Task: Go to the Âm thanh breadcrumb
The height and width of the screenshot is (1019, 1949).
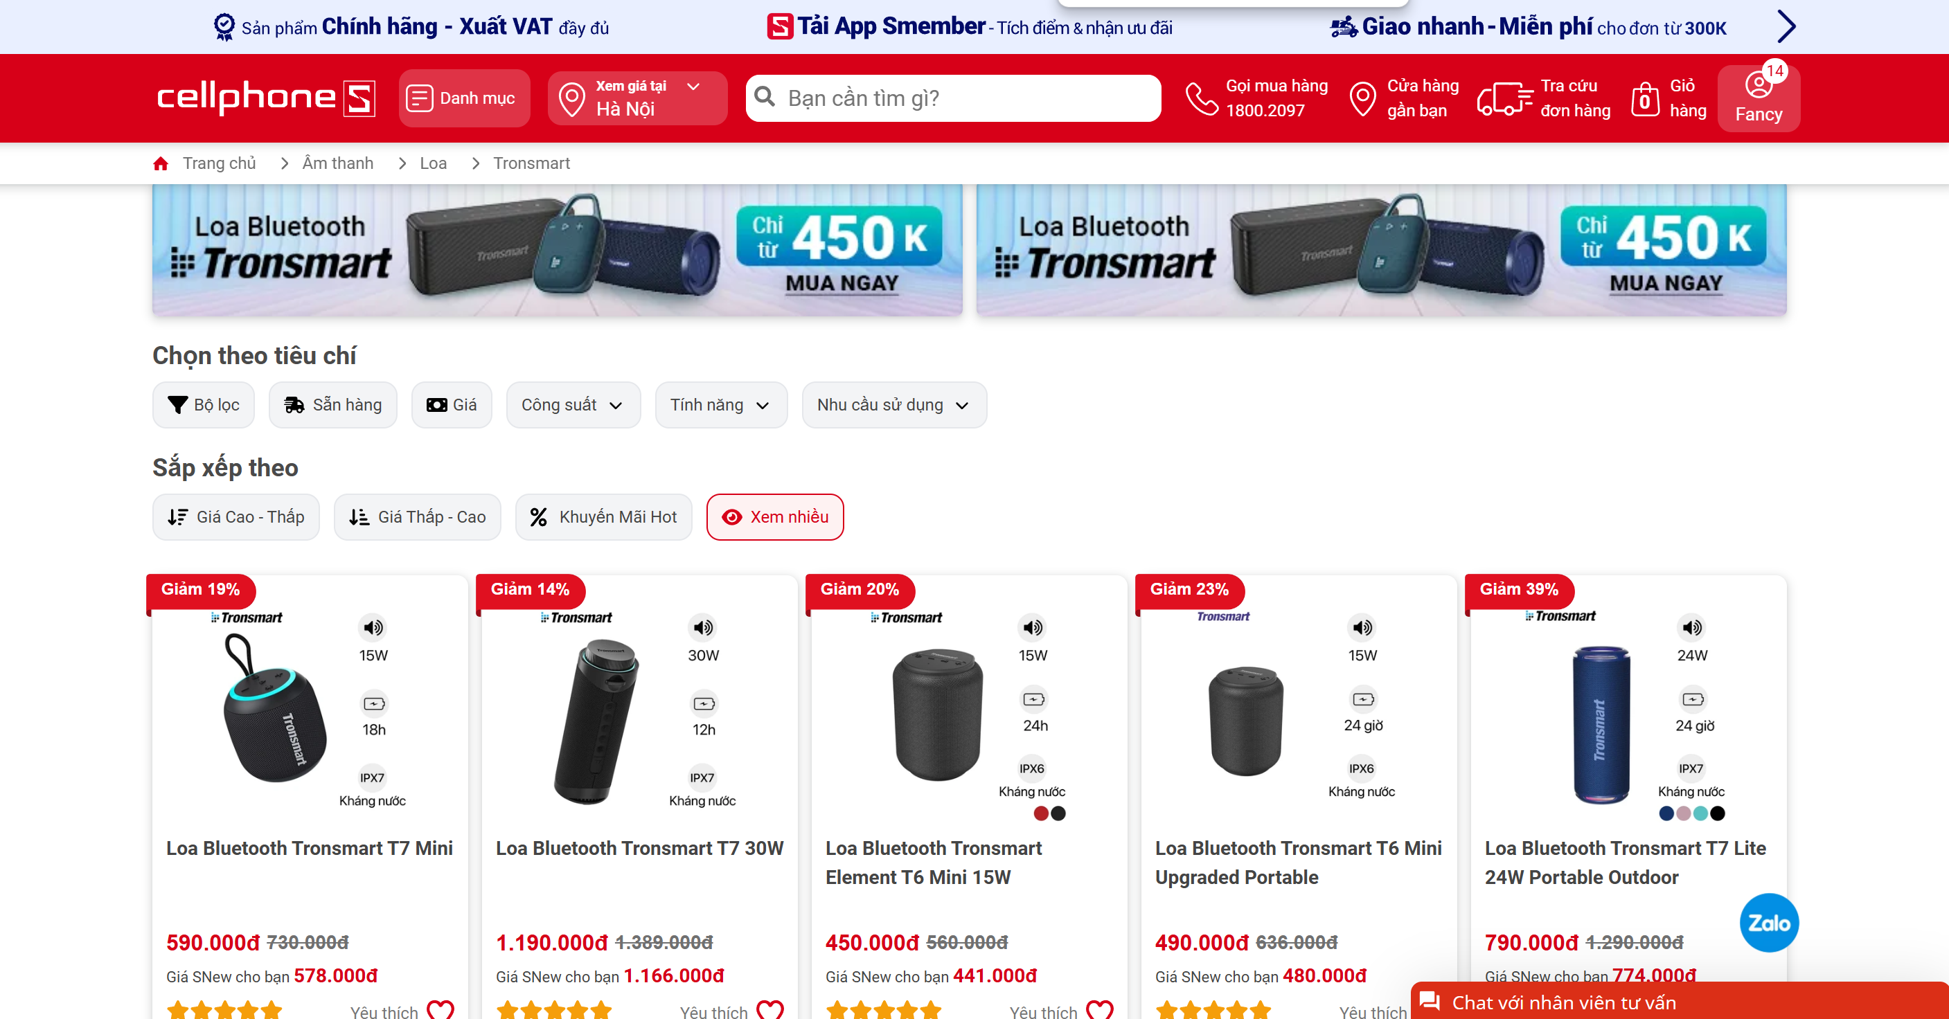Action: [337, 163]
